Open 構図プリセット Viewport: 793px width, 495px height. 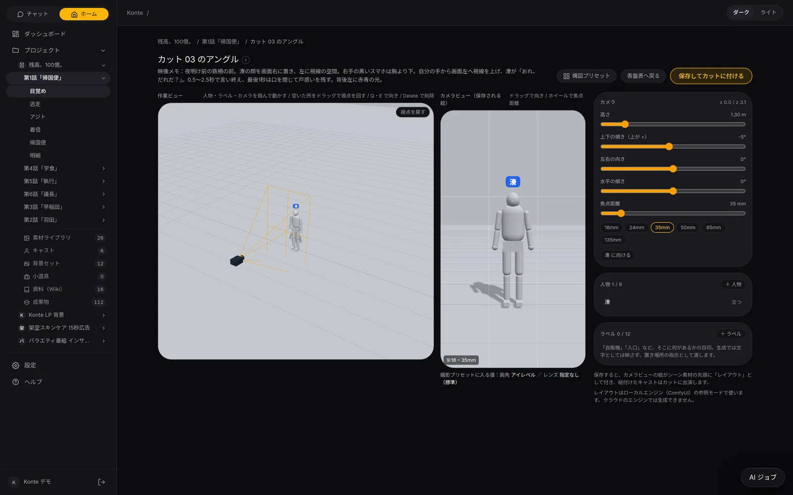tap(586, 76)
